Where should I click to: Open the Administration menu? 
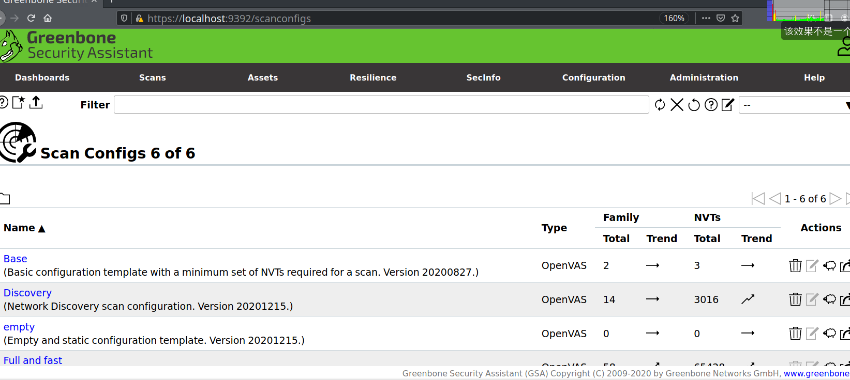(704, 77)
